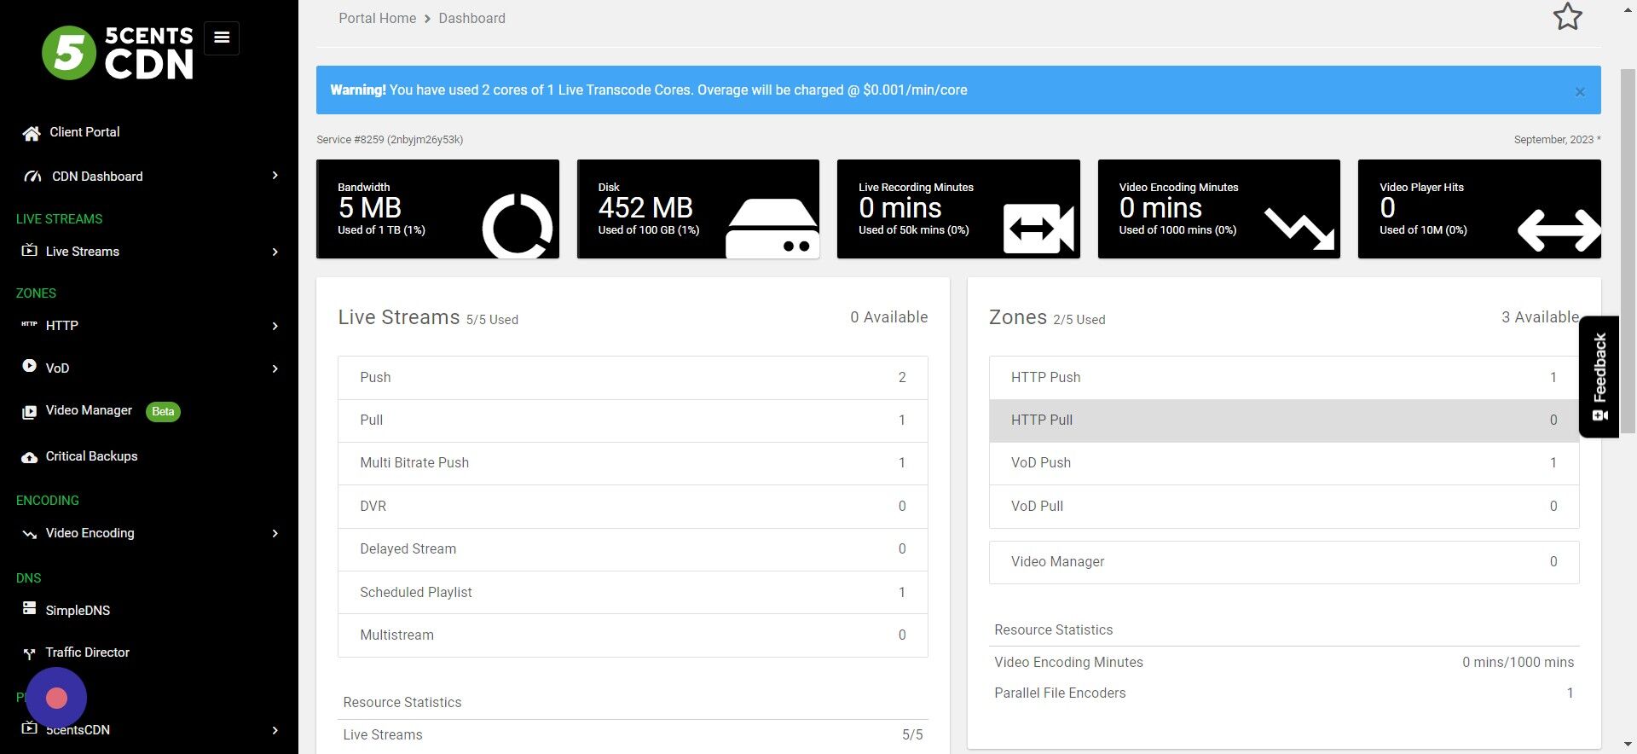Click the Video Manager icon
Image resolution: width=1637 pixels, height=754 pixels.
point(29,412)
